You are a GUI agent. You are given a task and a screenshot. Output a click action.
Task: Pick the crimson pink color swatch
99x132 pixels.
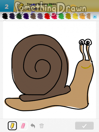click(54, 16)
